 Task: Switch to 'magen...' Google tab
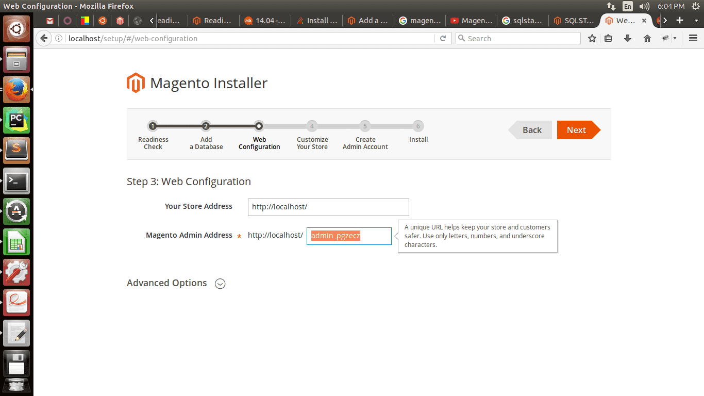(420, 21)
